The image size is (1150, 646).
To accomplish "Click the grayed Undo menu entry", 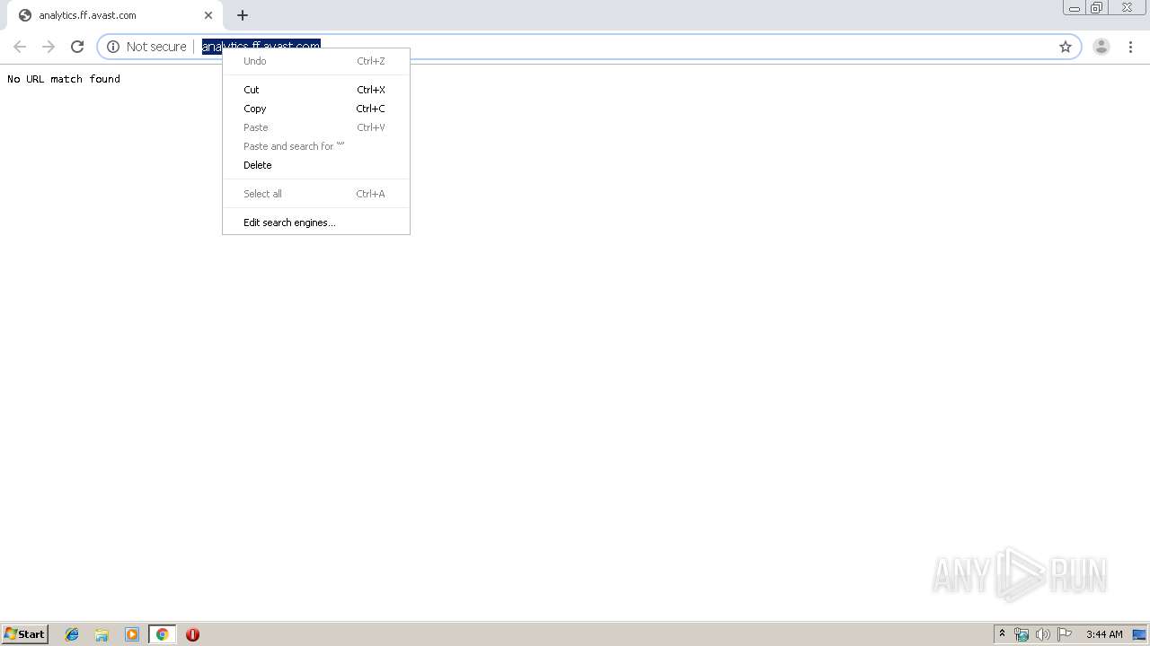I will point(315,61).
